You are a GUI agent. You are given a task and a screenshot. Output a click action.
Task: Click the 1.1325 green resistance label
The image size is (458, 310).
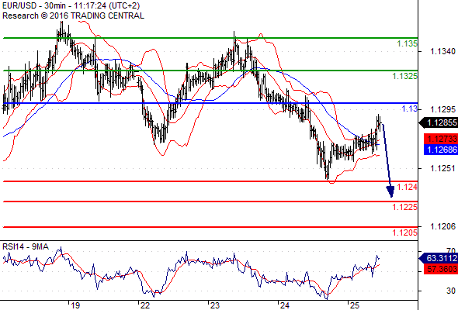[405, 76]
